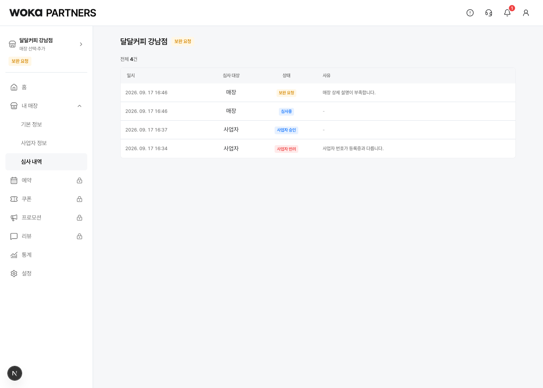Click the lock icon next to 예약
543x388 pixels.
(x=80, y=180)
